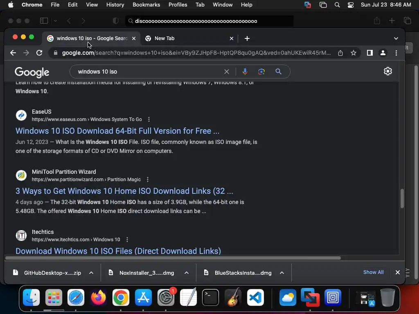This screenshot has height=314, width=419.
Task: Open the Bookmarks menu
Action: tap(146, 5)
